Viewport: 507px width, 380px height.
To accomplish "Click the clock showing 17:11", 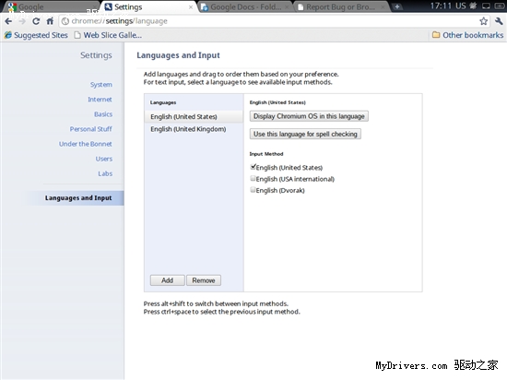I will point(441,6).
